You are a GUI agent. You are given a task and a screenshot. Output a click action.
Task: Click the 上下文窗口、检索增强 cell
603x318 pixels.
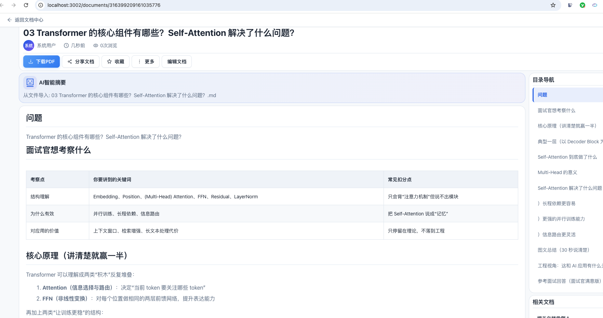(236, 231)
